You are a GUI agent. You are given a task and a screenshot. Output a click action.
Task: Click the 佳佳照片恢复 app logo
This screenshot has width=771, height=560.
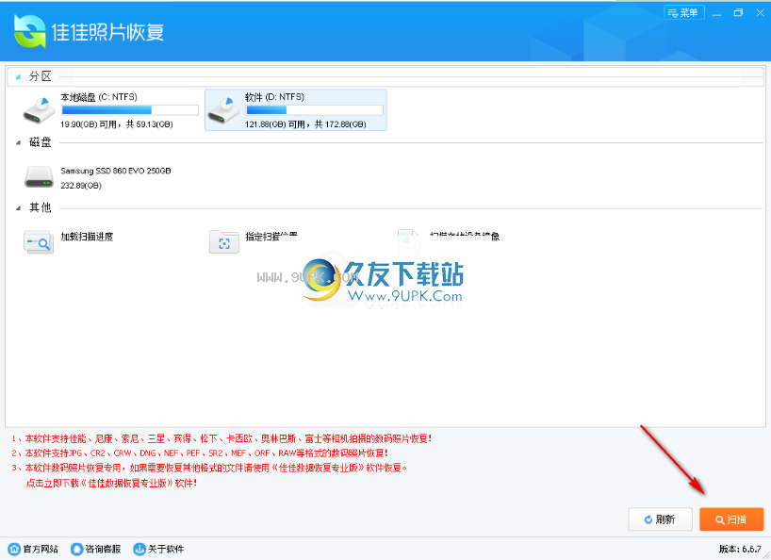[x=30, y=31]
